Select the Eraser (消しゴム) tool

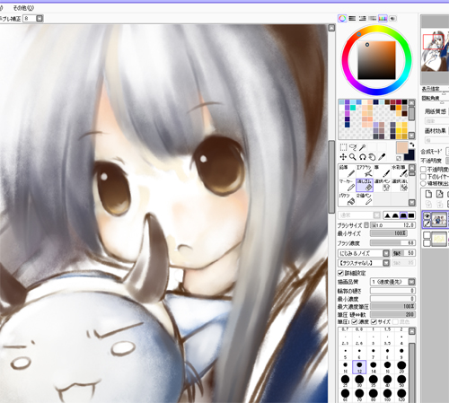point(365,185)
